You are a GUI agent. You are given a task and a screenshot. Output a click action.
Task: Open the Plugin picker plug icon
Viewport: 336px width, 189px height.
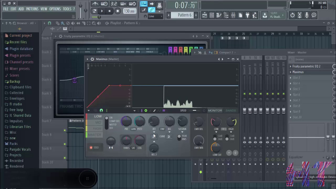[247, 15]
